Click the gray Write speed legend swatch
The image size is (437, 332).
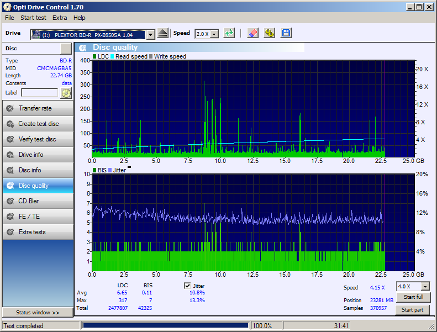point(151,56)
